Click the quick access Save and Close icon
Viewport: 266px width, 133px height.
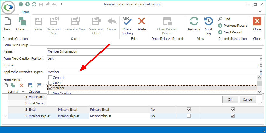[x=48, y=4]
